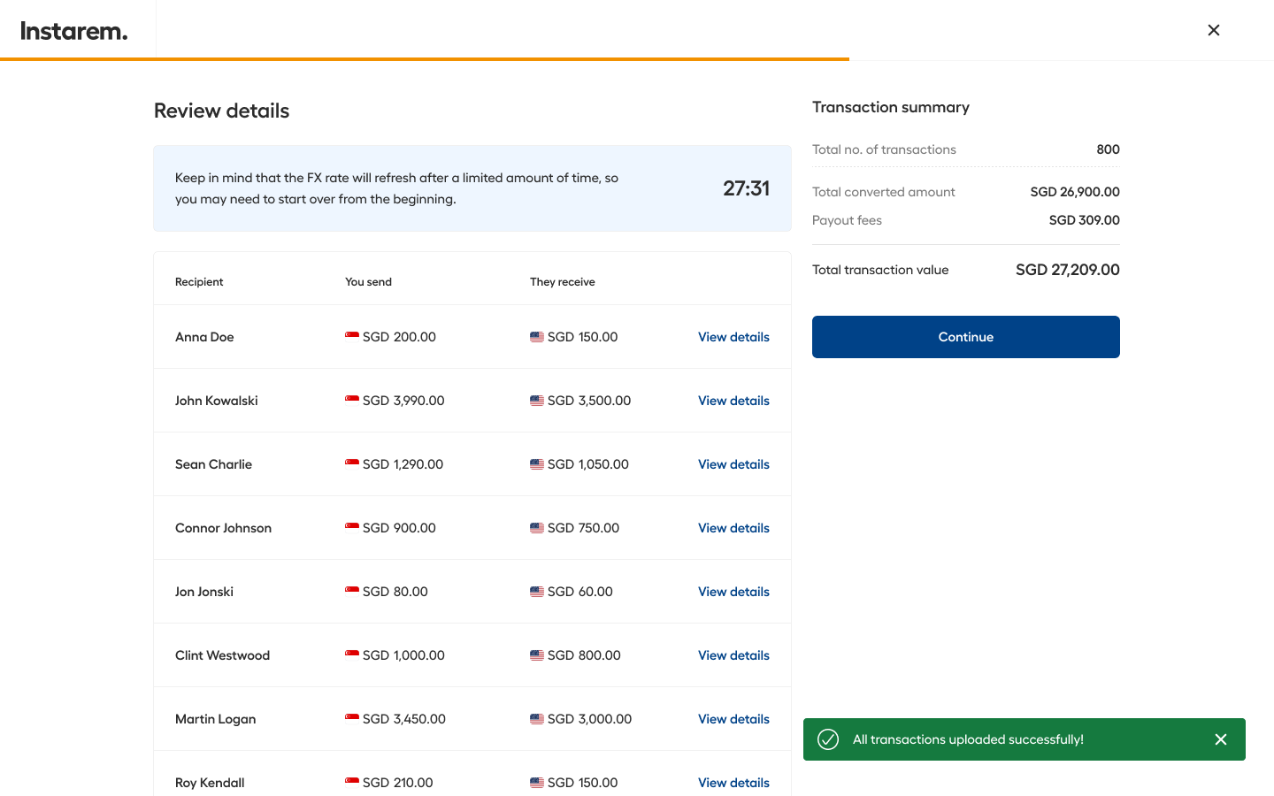Select the Martin Logan recipient name
Screen dimensions: 1274x796
[x=215, y=719]
